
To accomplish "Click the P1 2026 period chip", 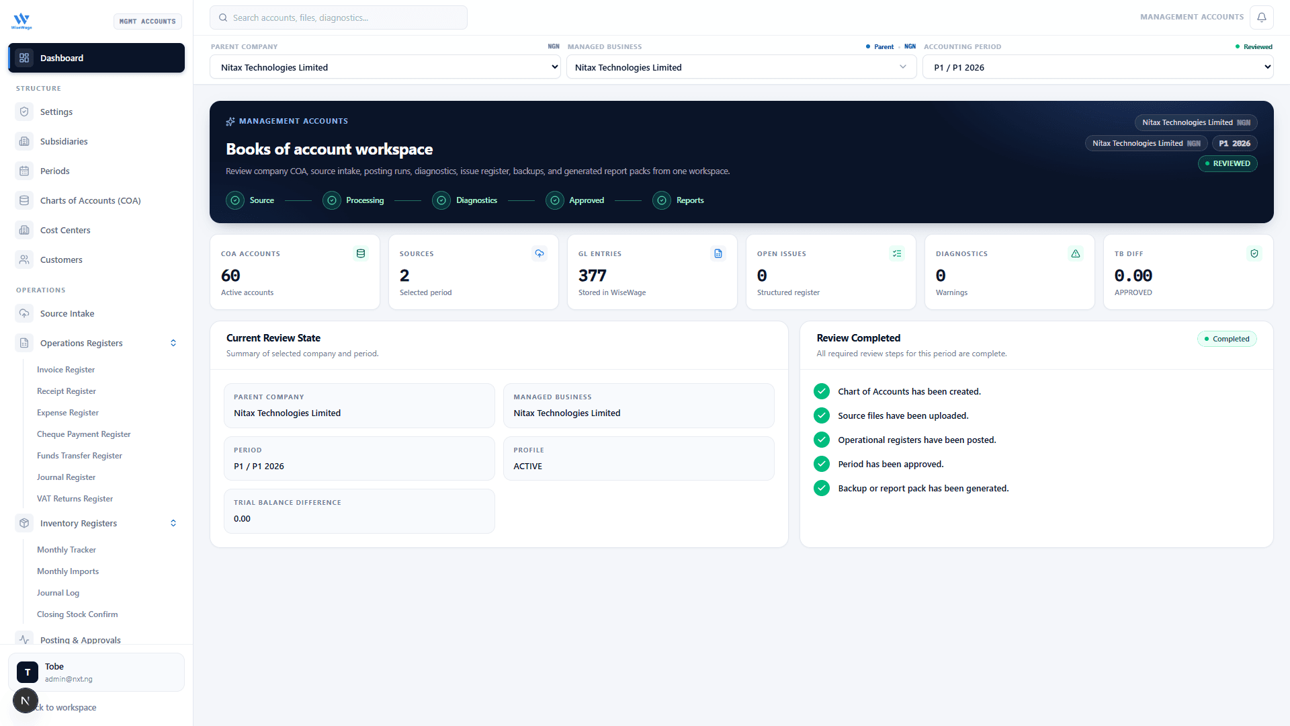I will (x=1235, y=143).
